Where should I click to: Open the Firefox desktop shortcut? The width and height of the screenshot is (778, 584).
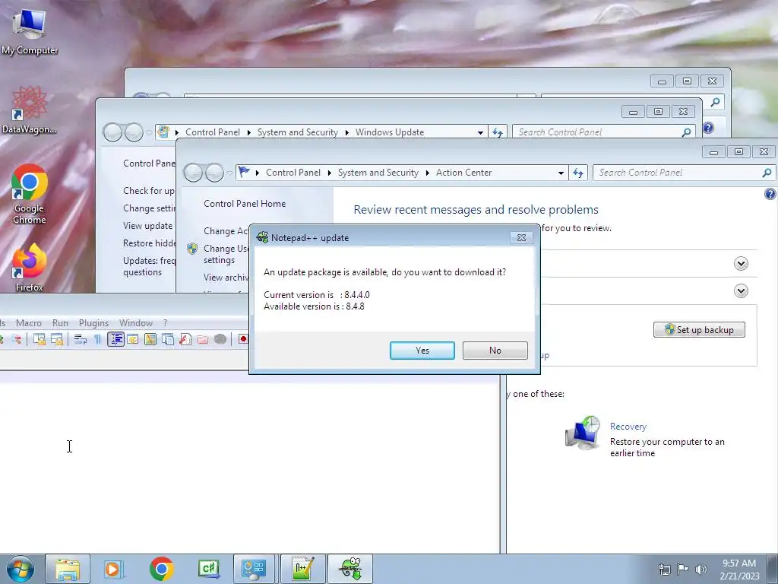(30, 268)
